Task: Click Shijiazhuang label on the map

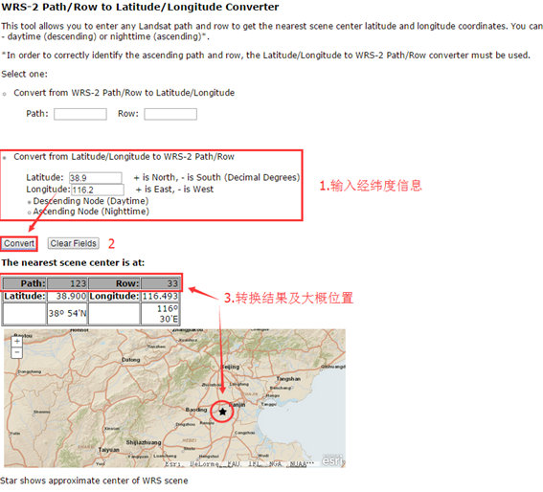Action: (x=144, y=442)
